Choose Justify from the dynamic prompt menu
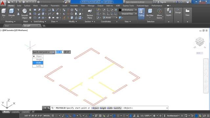This screenshot has height=118, width=210. (38, 66)
